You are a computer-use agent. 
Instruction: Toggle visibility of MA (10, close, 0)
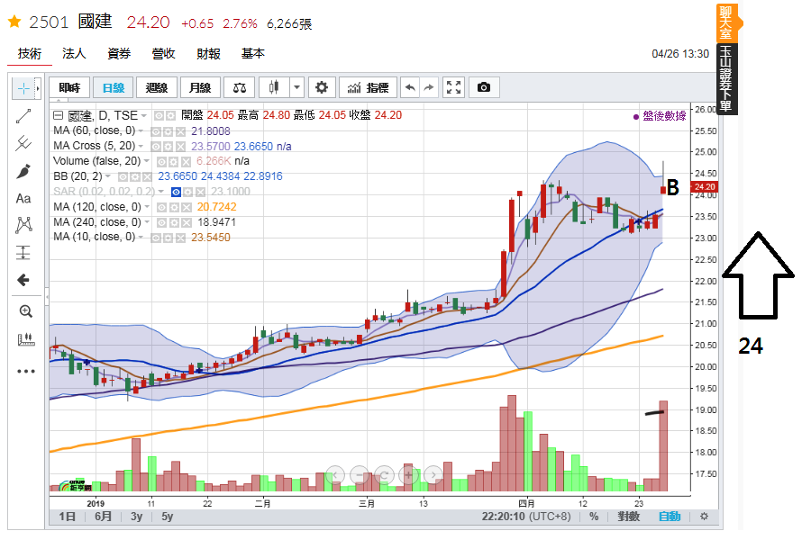pos(156,238)
